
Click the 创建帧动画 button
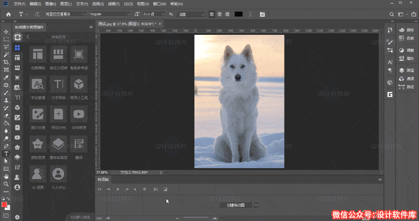236,205
